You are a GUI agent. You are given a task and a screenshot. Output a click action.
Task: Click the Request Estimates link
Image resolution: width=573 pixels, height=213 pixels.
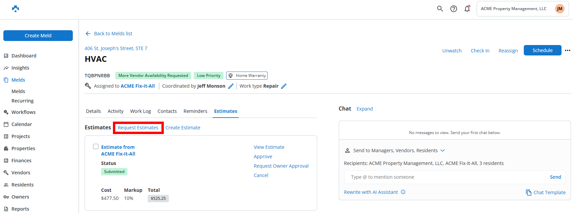[x=138, y=128]
